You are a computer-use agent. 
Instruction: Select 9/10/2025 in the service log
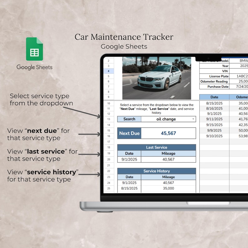click(x=214, y=136)
